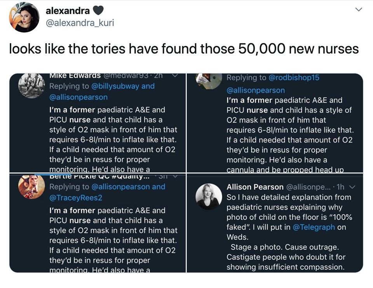
Task: Click the @rodbishop15 reply mention
Action: (294, 77)
